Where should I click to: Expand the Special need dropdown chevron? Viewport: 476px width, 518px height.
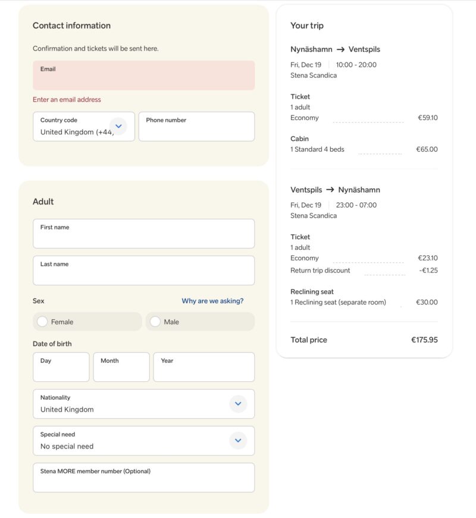click(237, 441)
